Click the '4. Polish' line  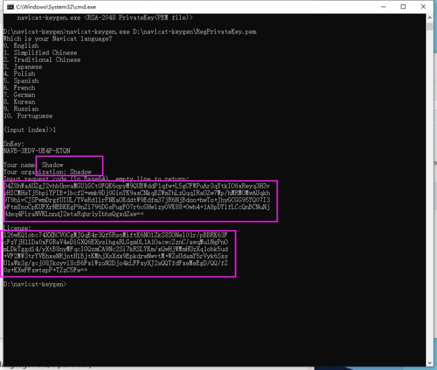coord(19,74)
